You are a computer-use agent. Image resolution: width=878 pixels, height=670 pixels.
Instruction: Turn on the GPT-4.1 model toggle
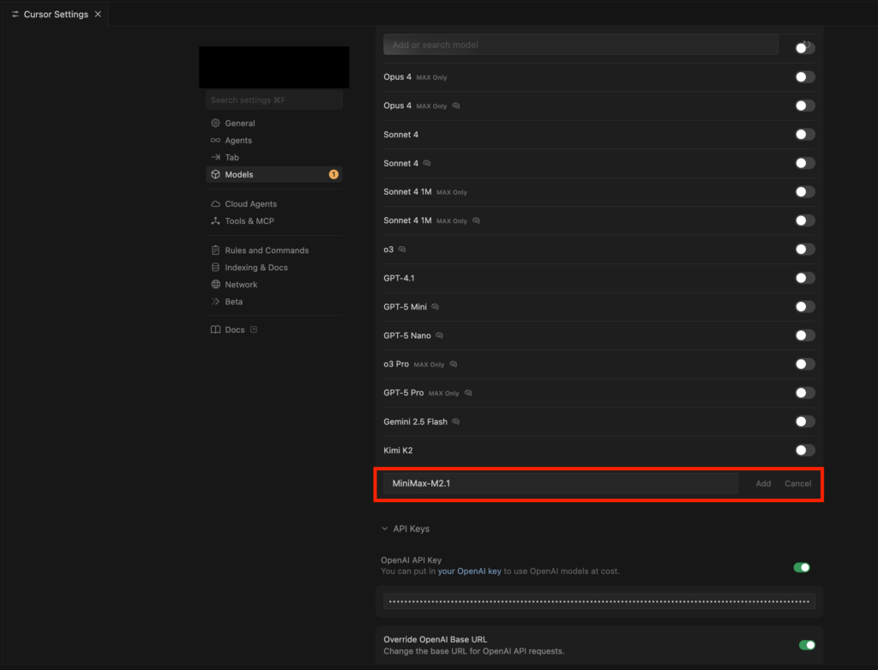[804, 278]
